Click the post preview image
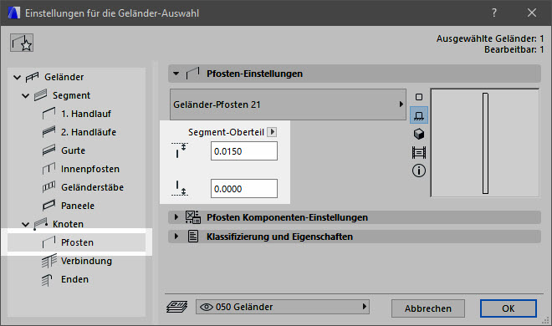The width and height of the screenshot is (552, 326). [x=485, y=143]
